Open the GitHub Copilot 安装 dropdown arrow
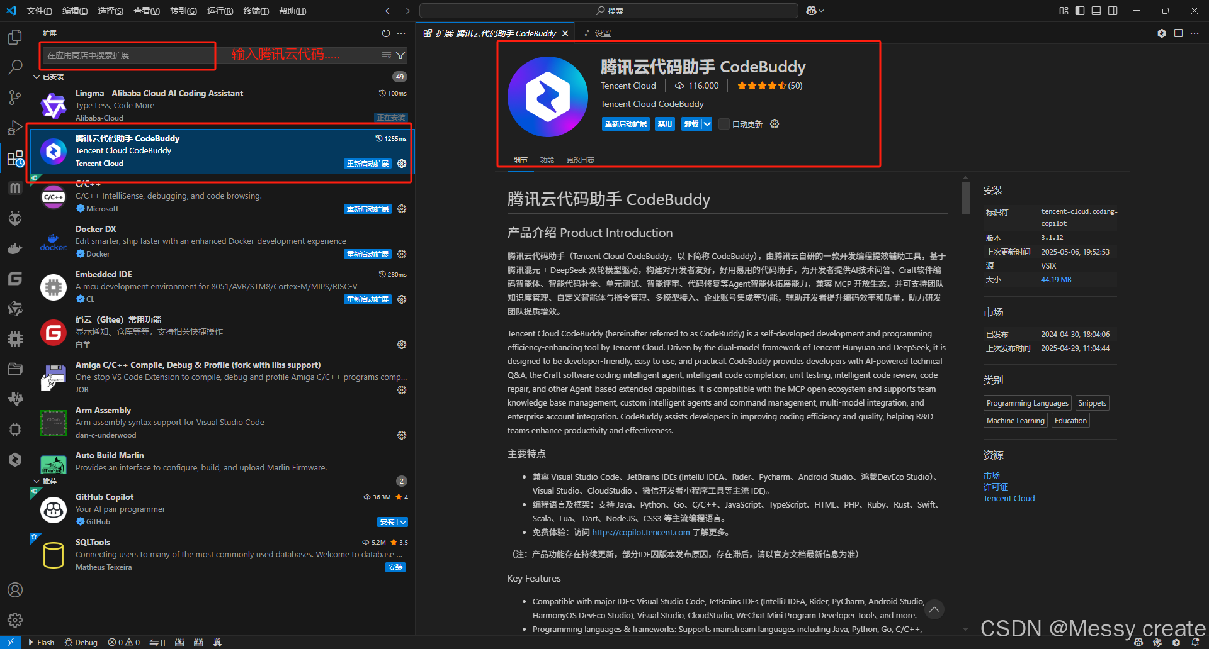Viewport: 1209px width, 649px height. [403, 522]
